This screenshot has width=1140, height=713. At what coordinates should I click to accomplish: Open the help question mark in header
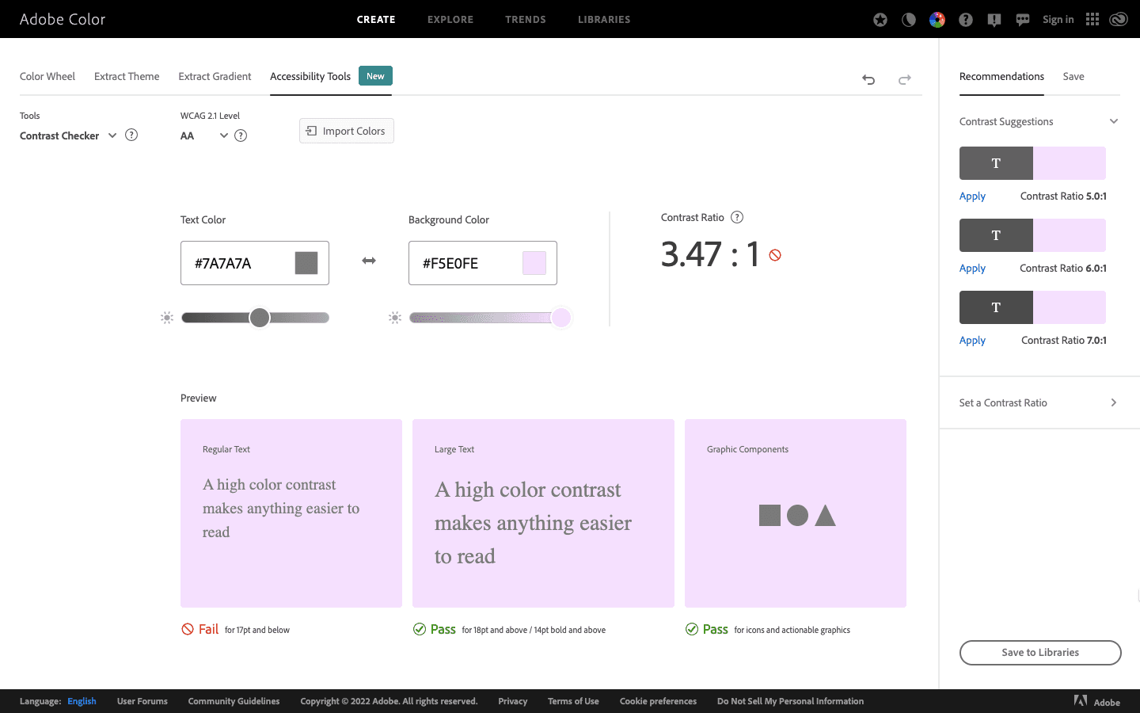(x=966, y=20)
